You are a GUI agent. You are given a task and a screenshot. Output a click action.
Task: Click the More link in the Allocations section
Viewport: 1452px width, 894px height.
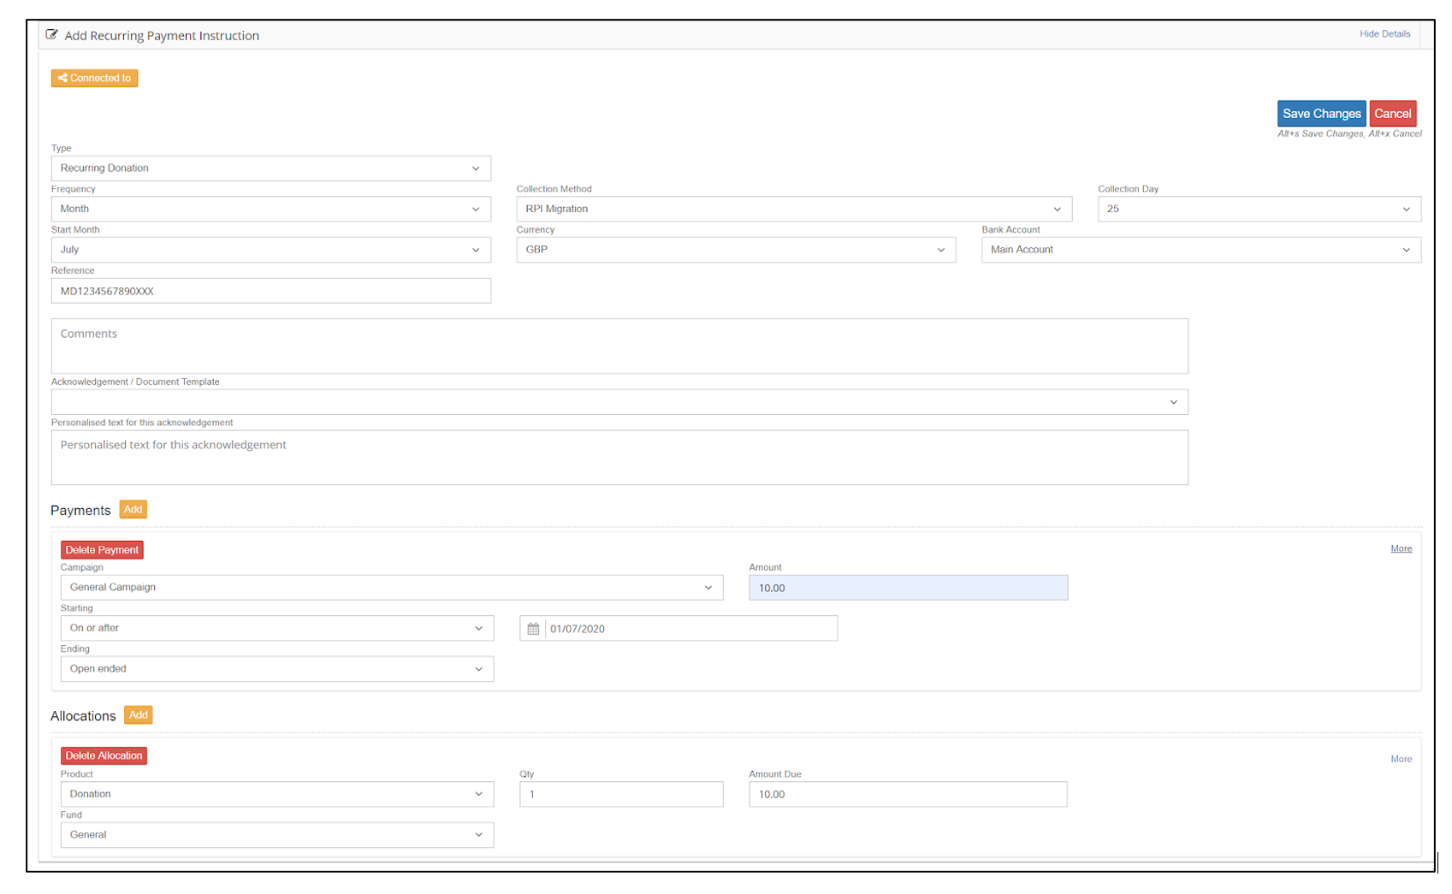pyautogui.click(x=1401, y=759)
